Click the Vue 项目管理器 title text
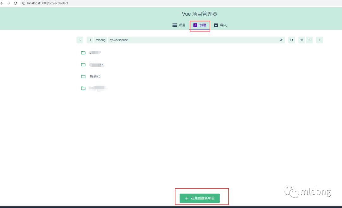Viewport: 342px width, 208px height. (x=199, y=14)
